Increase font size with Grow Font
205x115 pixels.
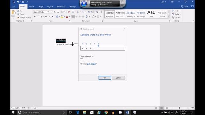55,12
